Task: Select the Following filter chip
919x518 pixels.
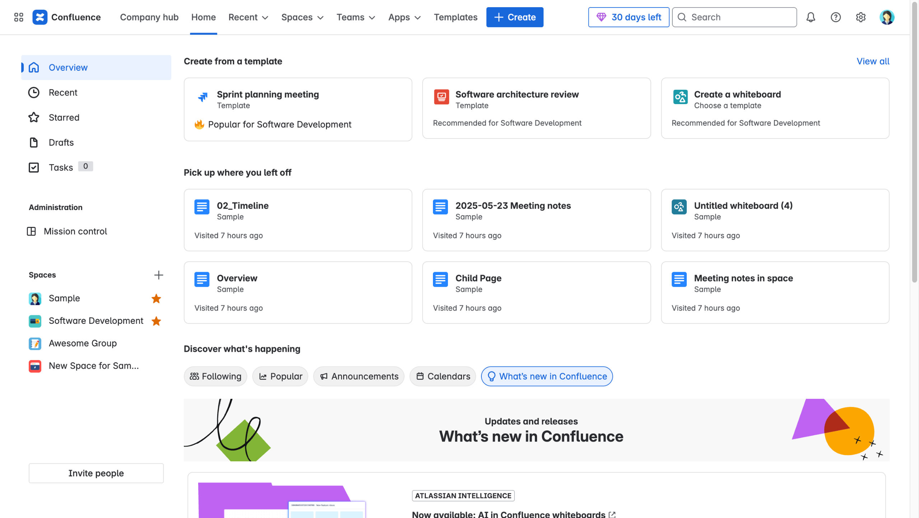Action: [215, 376]
